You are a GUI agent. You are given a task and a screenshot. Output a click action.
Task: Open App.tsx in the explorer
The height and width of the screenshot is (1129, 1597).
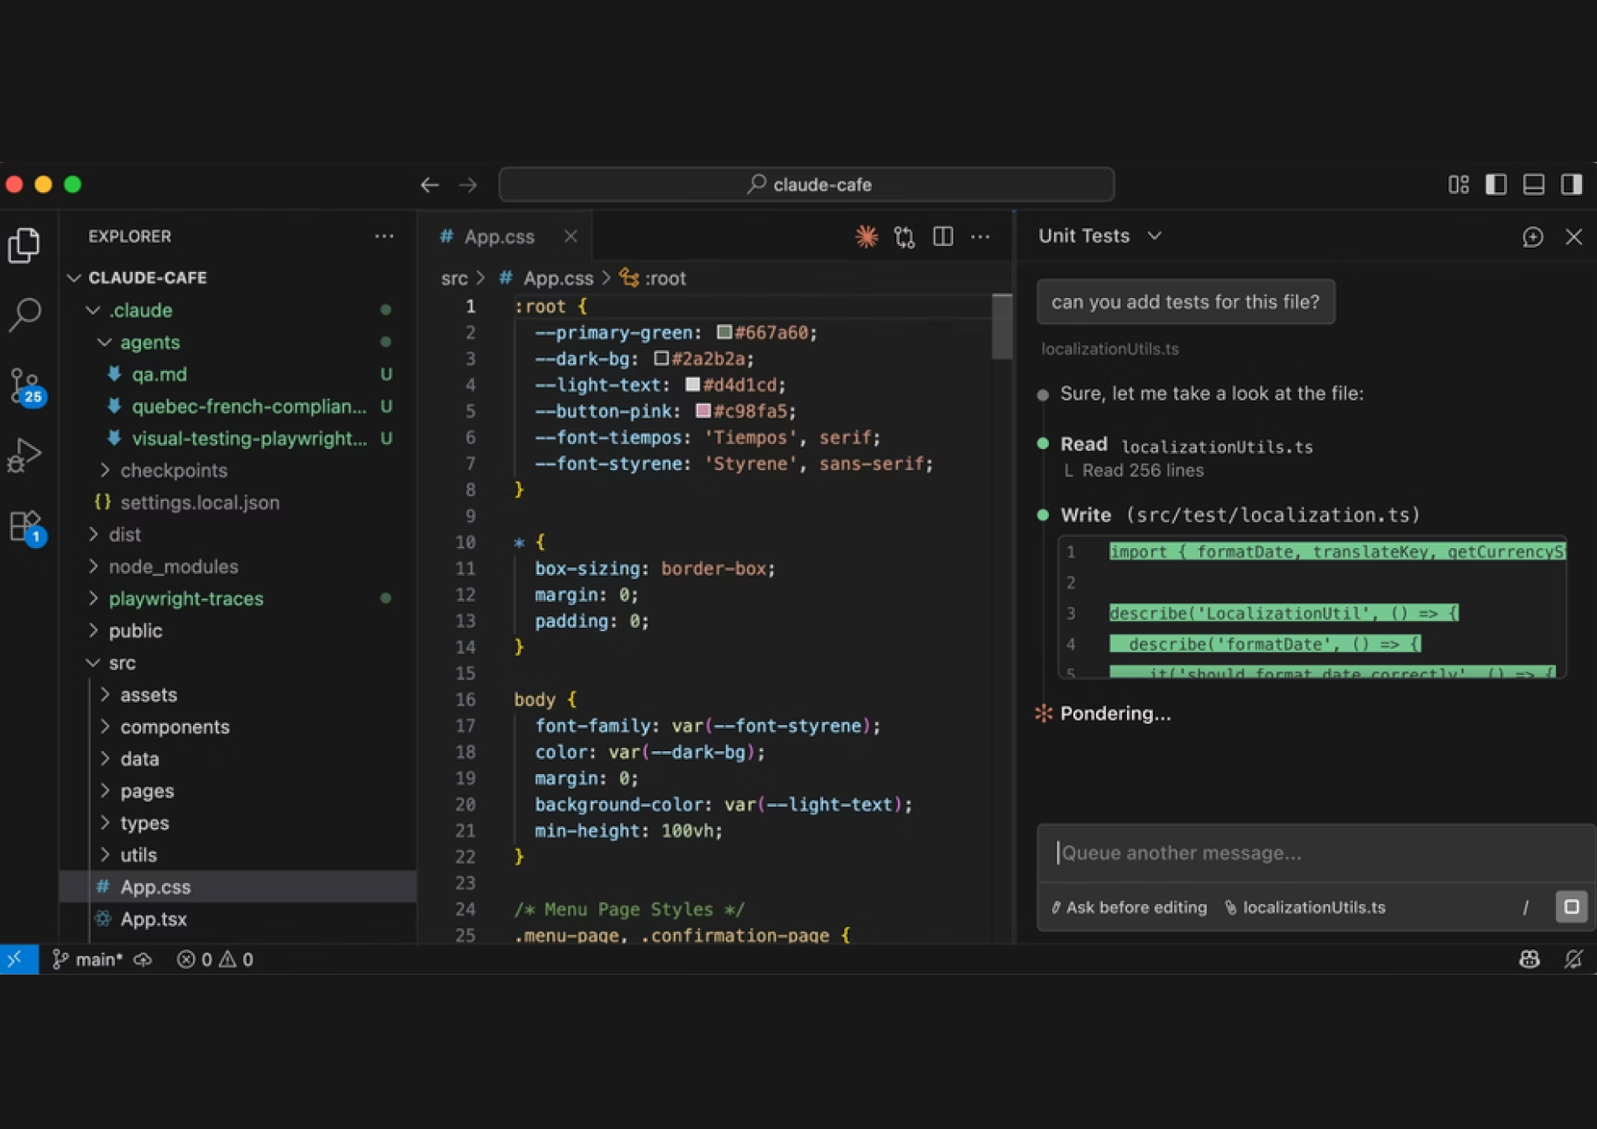[x=154, y=919]
